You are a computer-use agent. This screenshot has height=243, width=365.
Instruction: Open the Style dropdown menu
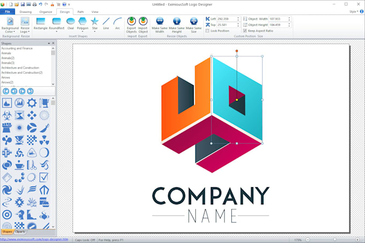coord(353,11)
